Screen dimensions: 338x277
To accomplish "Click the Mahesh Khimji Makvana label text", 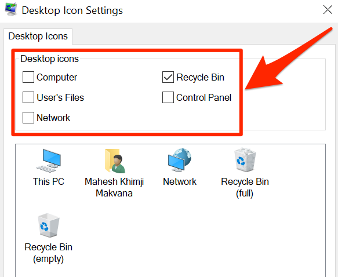I will click(x=114, y=187).
